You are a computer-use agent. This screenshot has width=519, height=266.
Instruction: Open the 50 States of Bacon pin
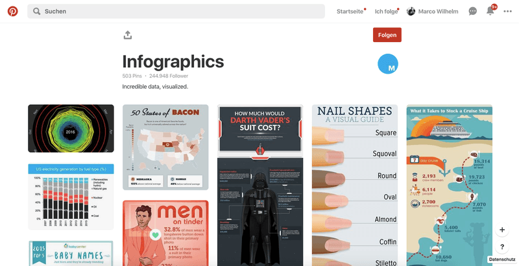coord(165,147)
